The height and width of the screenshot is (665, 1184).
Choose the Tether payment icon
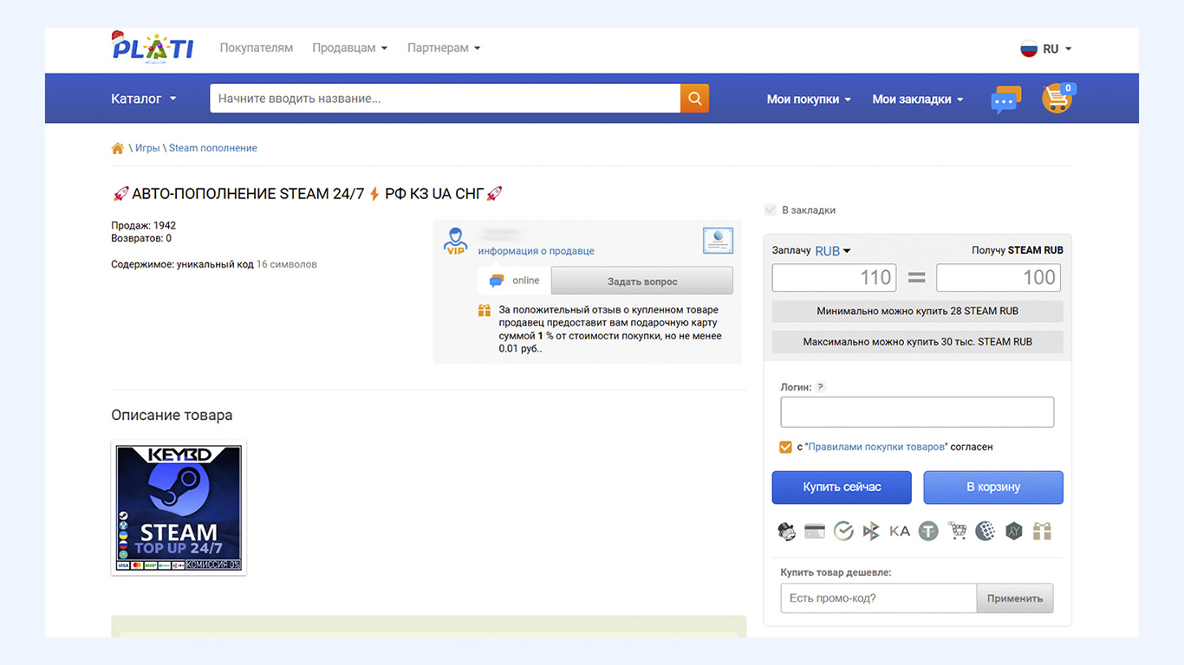(x=928, y=531)
